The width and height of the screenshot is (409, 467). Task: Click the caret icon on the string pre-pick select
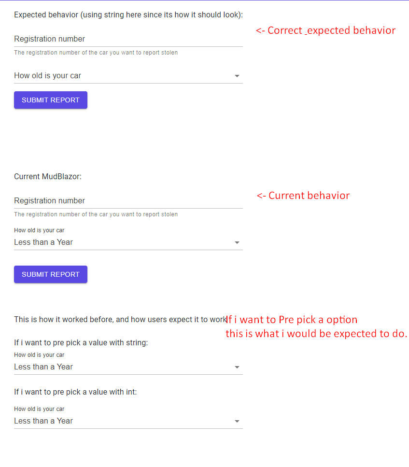point(237,367)
